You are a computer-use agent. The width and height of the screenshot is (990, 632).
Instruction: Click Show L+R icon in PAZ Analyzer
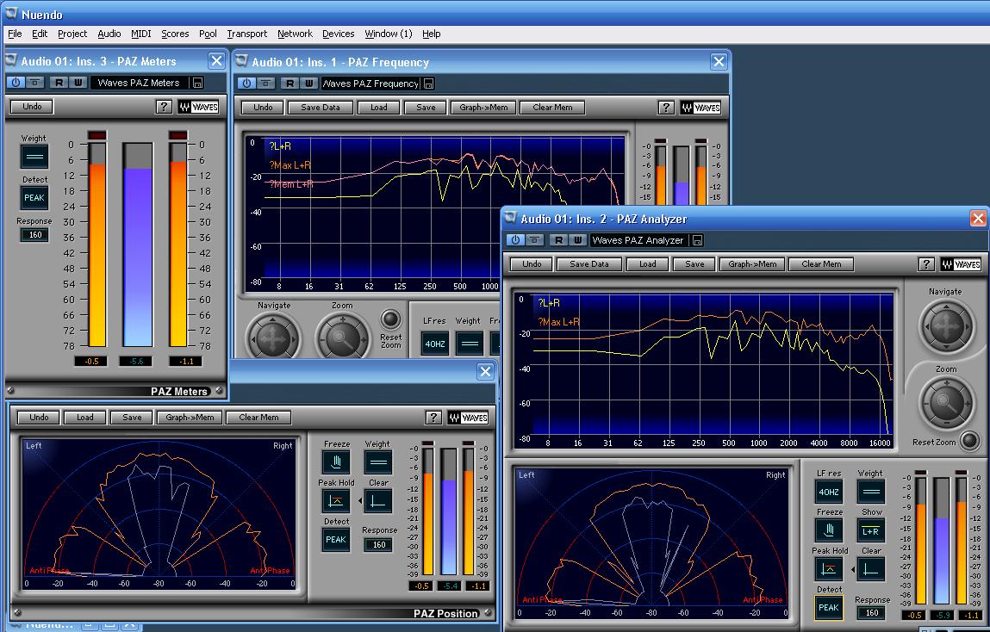871,530
